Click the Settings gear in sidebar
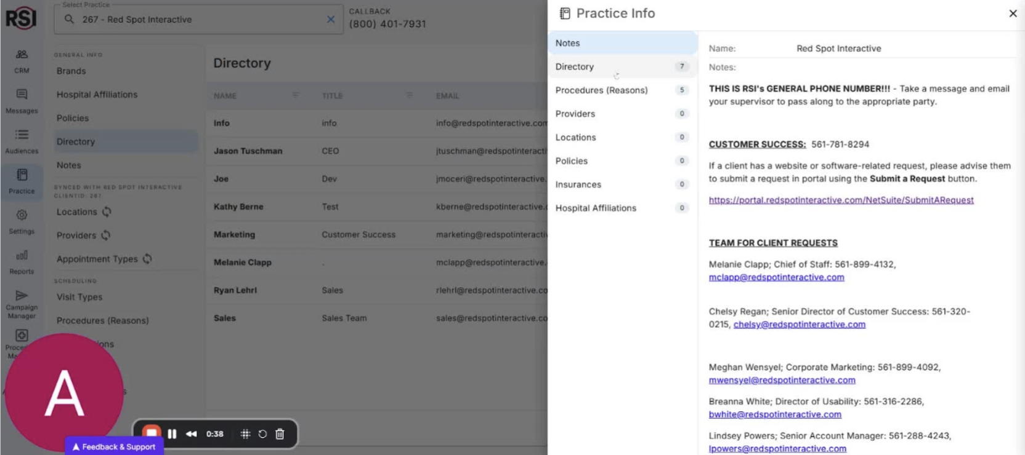This screenshot has height=455, width=1025. [x=22, y=221]
